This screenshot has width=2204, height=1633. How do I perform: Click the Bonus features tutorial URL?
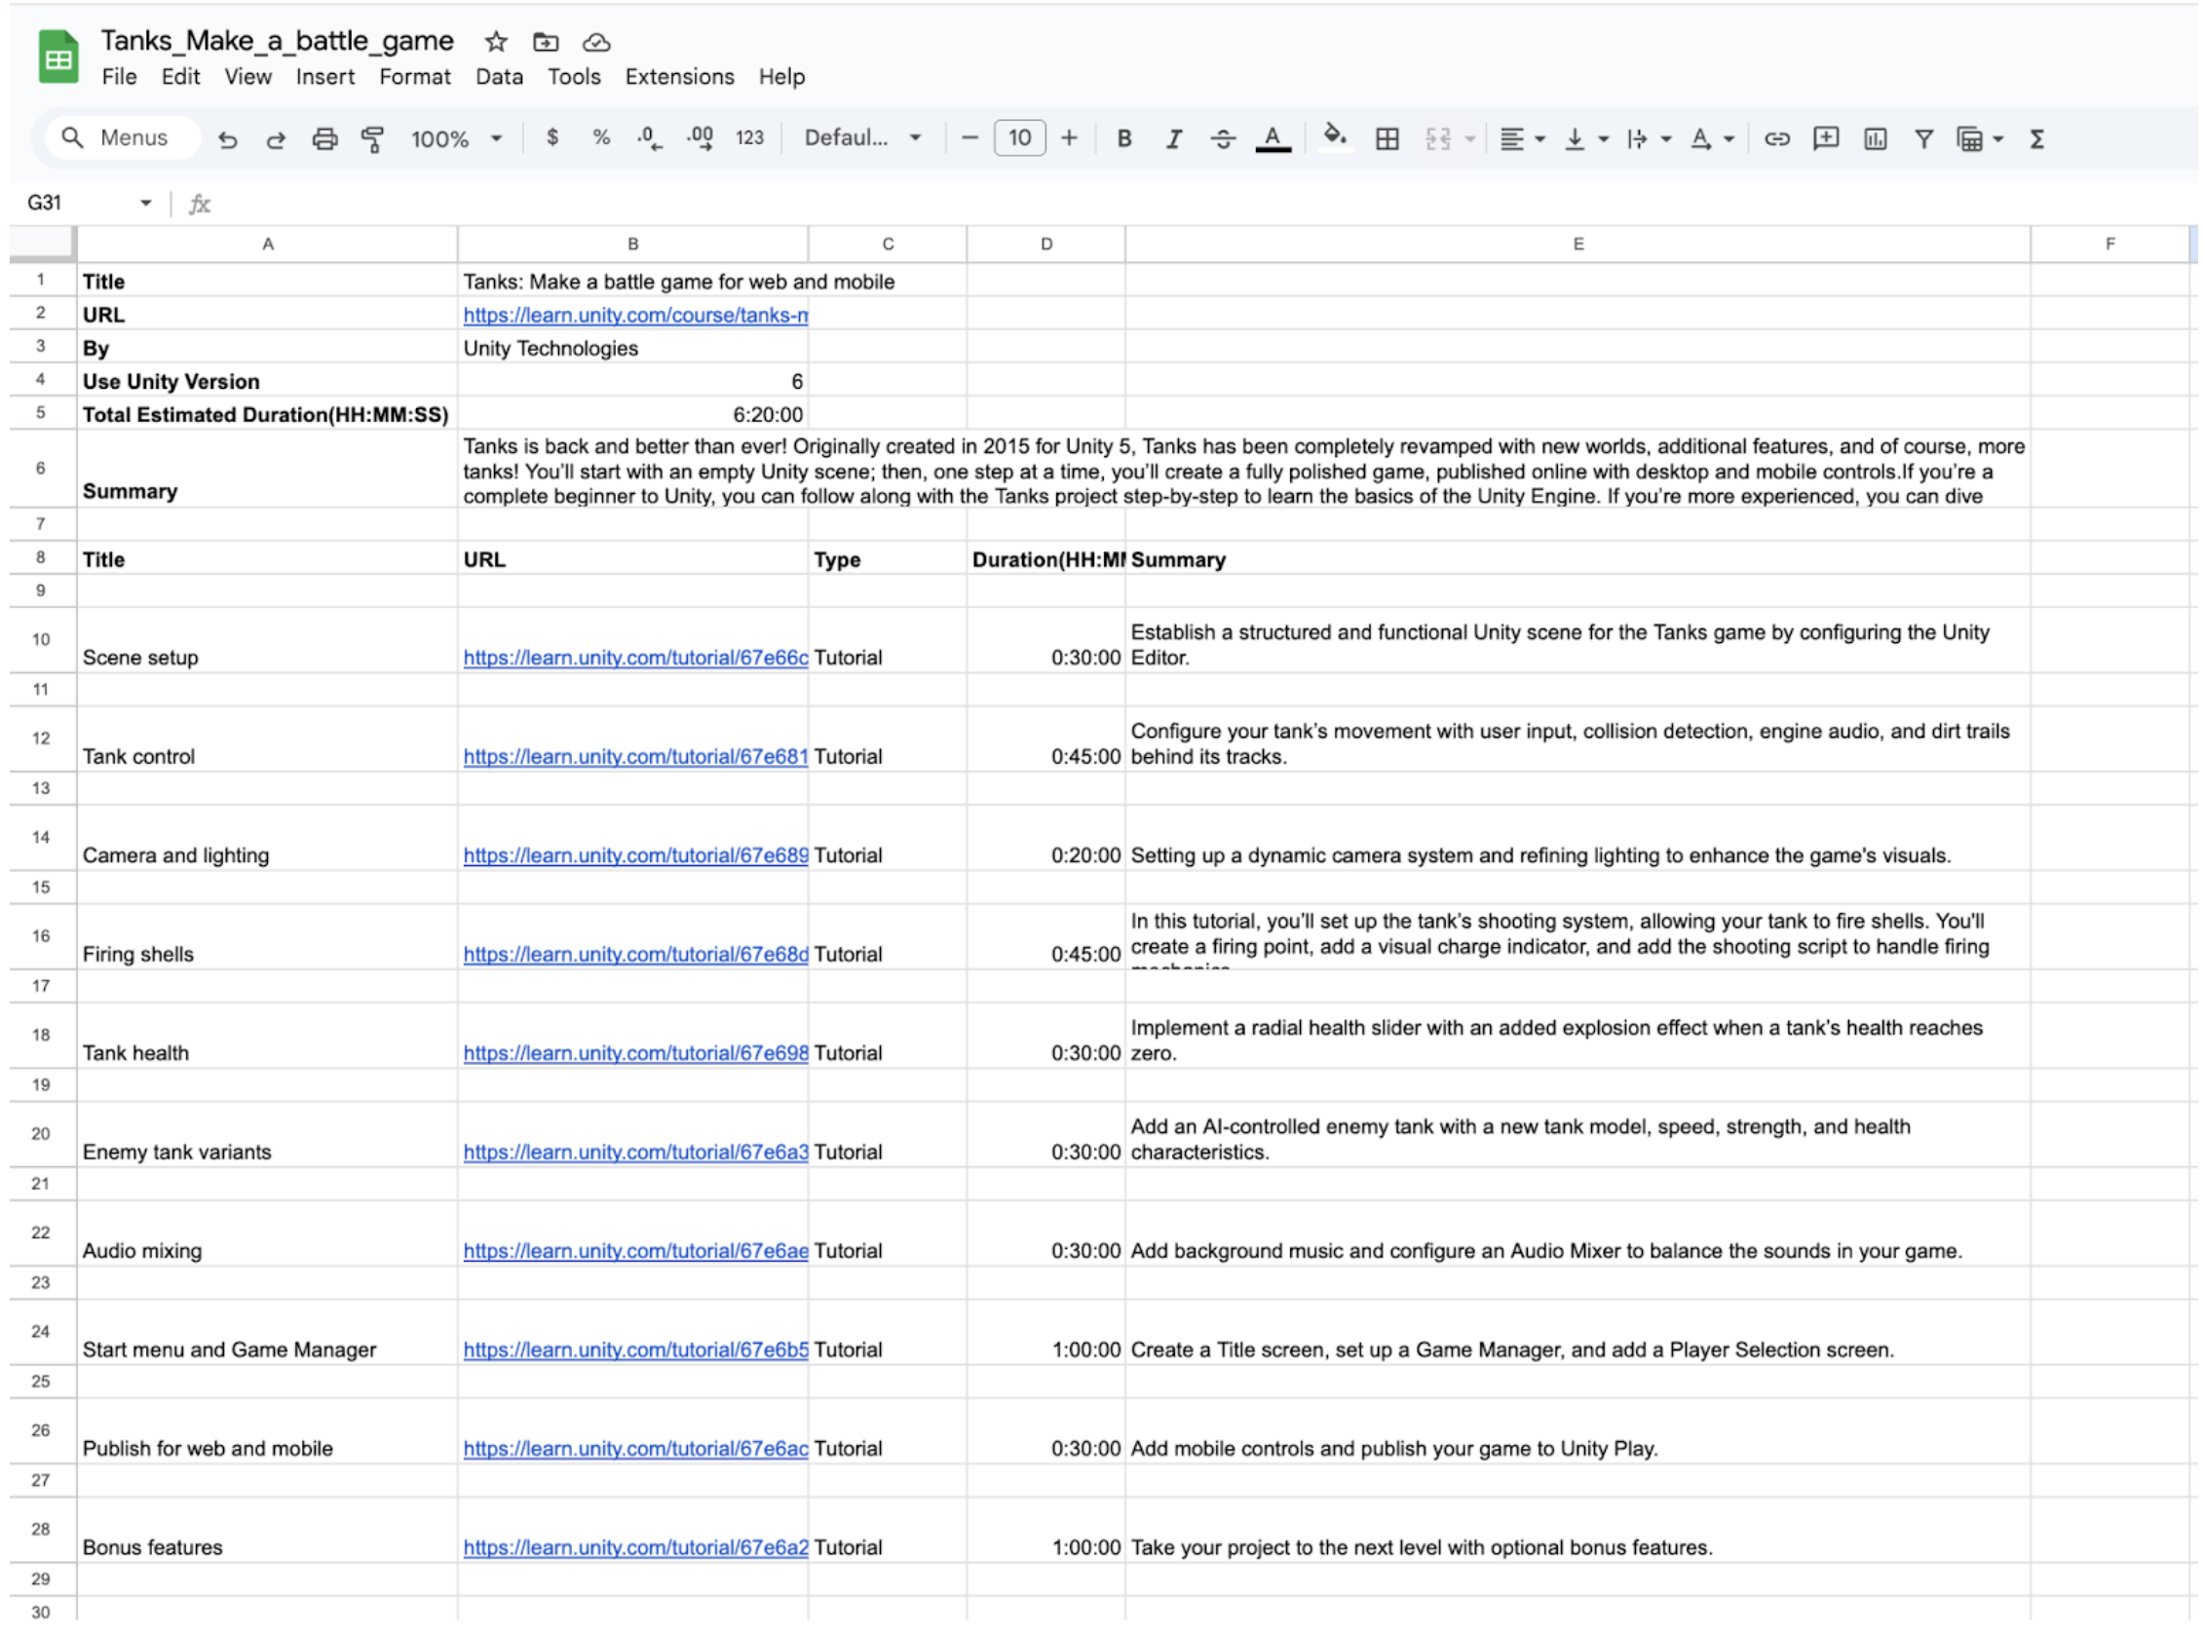[x=634, y=1548]
